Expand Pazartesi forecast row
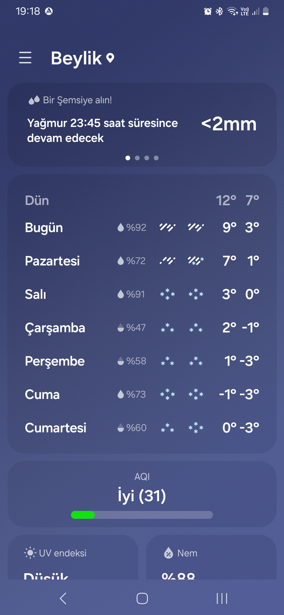The height and width of the screenshot is (615, 284). [142, 261]
